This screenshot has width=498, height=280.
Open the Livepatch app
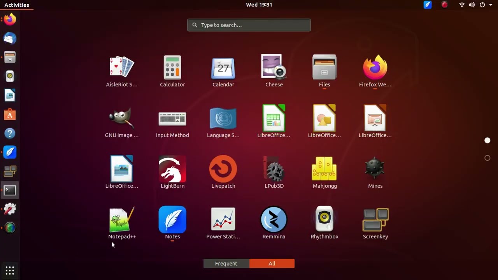(x=223, y=172)
